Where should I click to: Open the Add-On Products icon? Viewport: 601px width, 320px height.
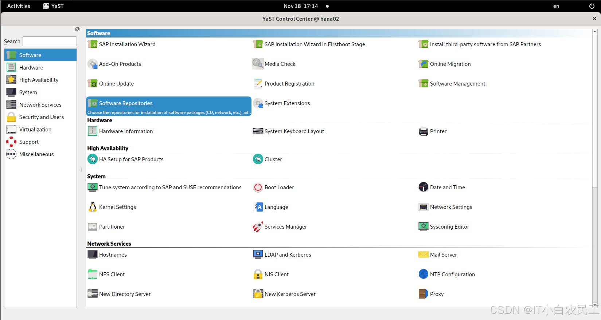tap(93, 64)
